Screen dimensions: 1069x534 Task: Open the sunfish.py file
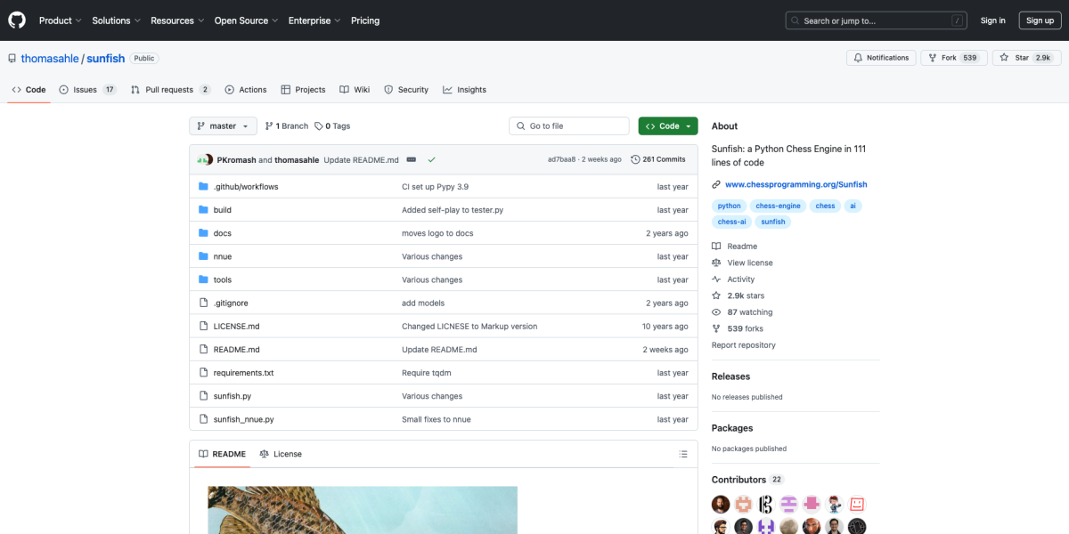(232, 396)
